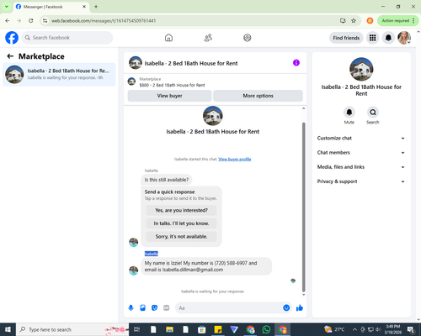Open the profile circle icon in top navigation
The image size is (421, 336).
tap(248, 38)
